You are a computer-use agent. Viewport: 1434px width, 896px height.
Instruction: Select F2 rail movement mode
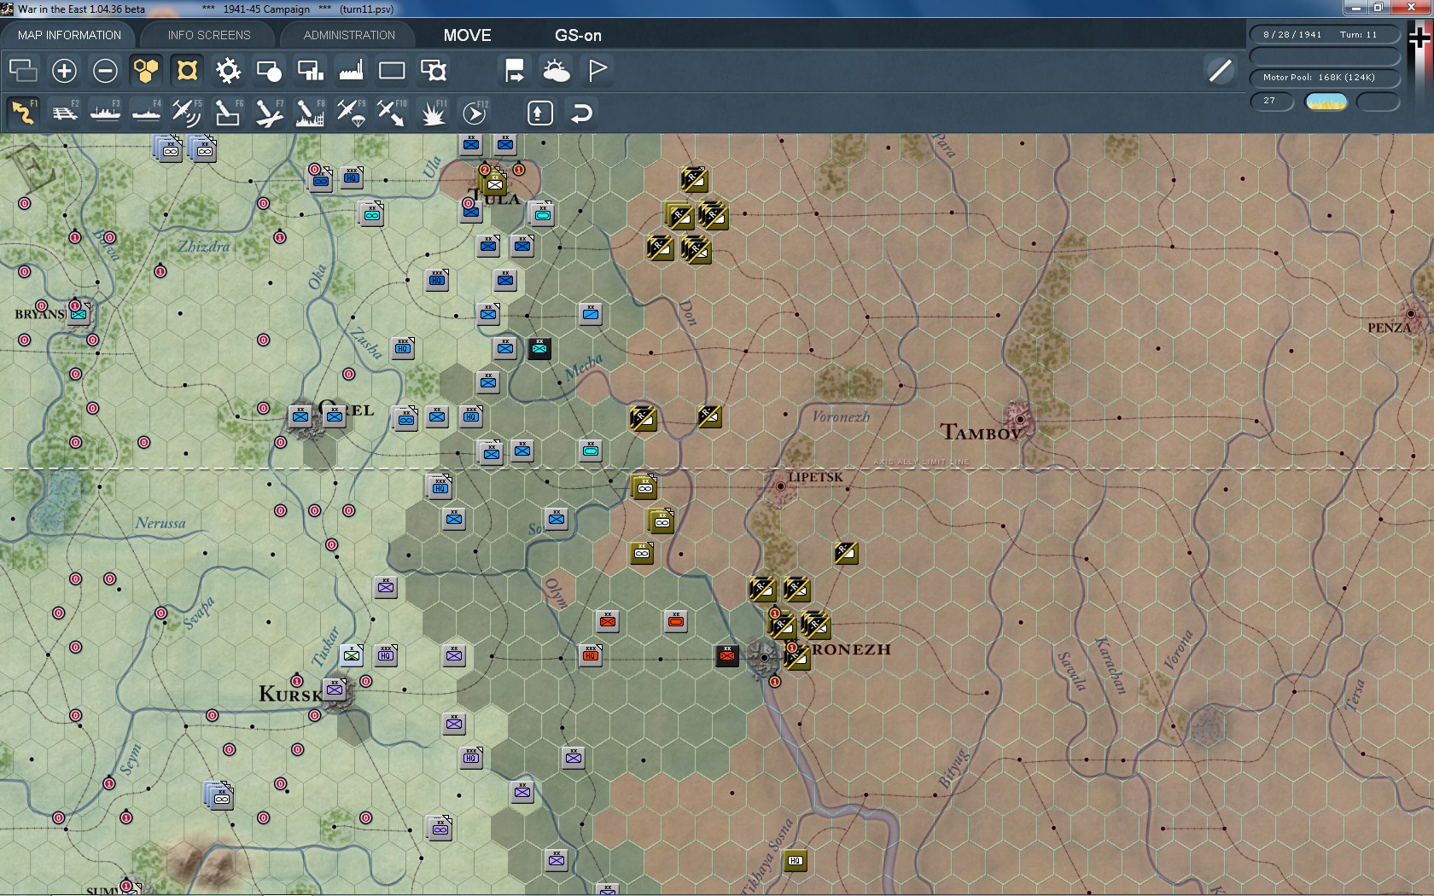coord(64,113)
